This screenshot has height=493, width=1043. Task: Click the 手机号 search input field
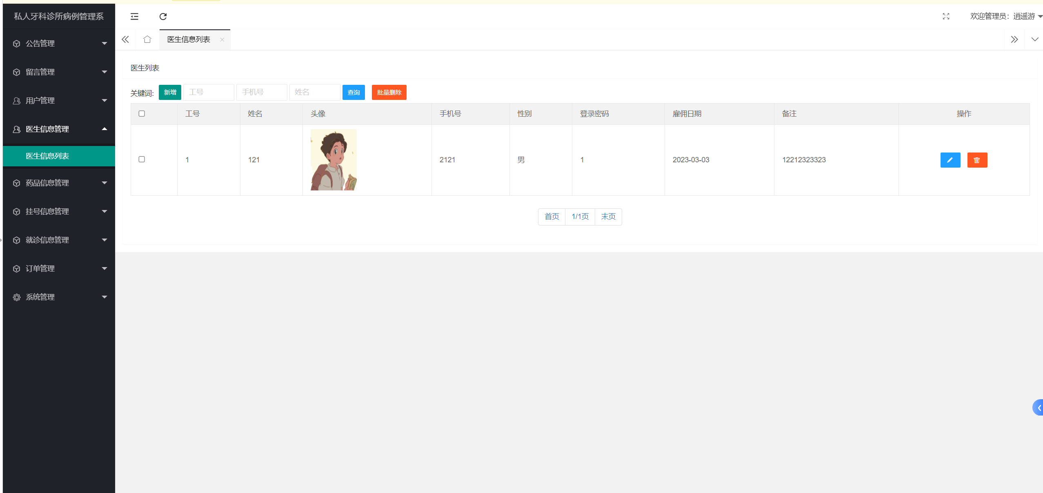tap(261, 93)
